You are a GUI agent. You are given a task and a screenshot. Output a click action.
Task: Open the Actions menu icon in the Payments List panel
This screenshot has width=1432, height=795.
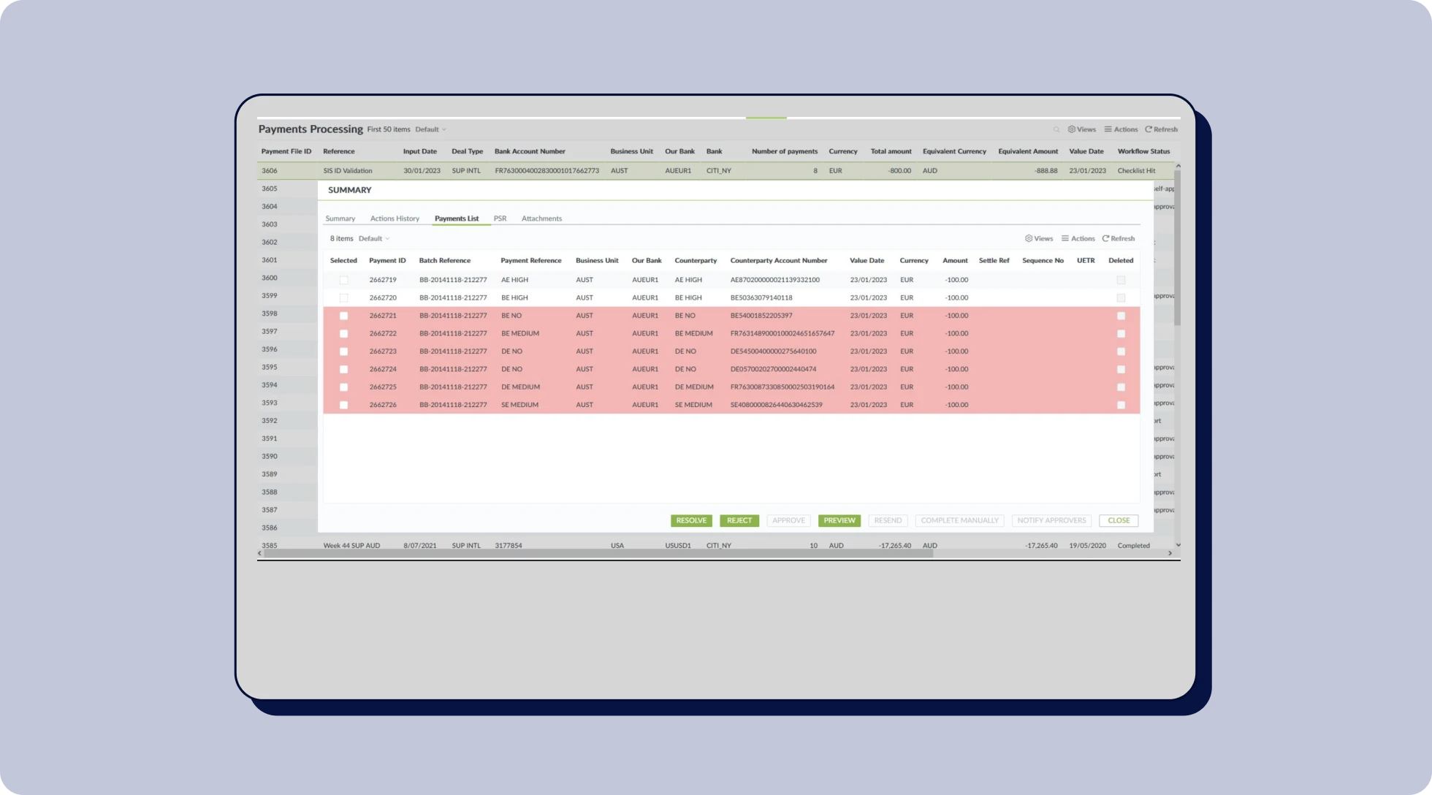coord(1065,238)
